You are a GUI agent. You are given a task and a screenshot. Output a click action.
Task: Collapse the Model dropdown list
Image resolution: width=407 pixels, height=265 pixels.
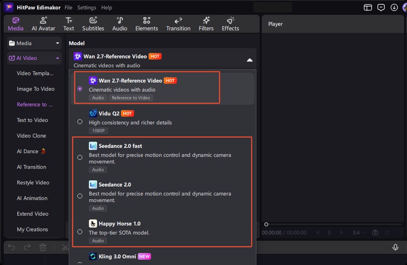tap(249, 60)
